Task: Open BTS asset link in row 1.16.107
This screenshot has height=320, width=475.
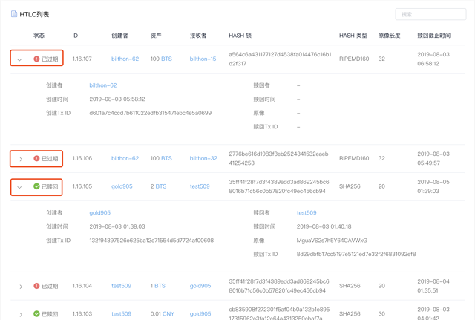Action: click(166, 59)
